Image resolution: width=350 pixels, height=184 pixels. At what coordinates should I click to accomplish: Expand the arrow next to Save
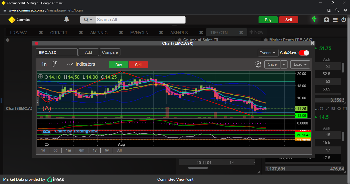click(x=284, y=65)
